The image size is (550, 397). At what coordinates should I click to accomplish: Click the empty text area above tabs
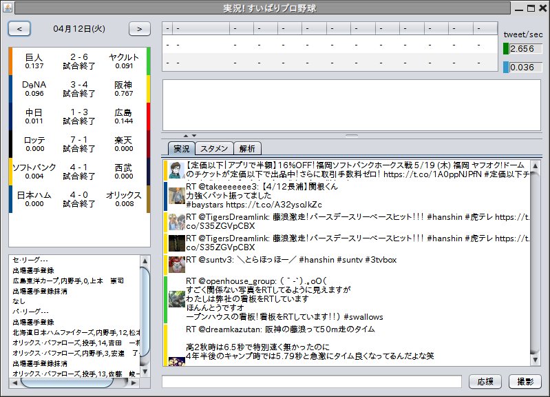point(352,105)
